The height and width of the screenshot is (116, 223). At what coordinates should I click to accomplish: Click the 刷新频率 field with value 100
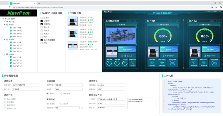[67, 108]
